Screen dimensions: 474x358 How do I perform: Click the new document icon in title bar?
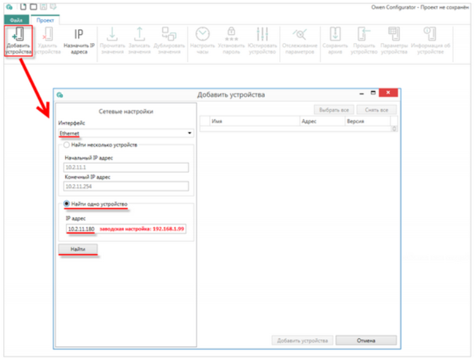[23, 6]
